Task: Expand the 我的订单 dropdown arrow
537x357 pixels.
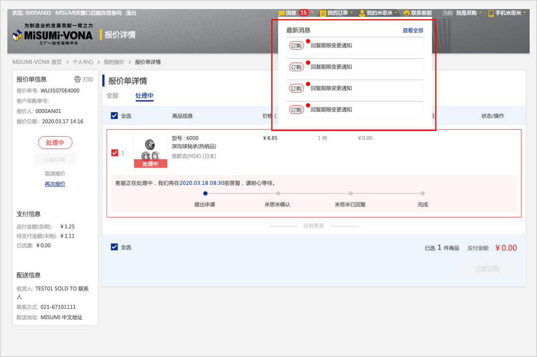Action: pos(352,13)
